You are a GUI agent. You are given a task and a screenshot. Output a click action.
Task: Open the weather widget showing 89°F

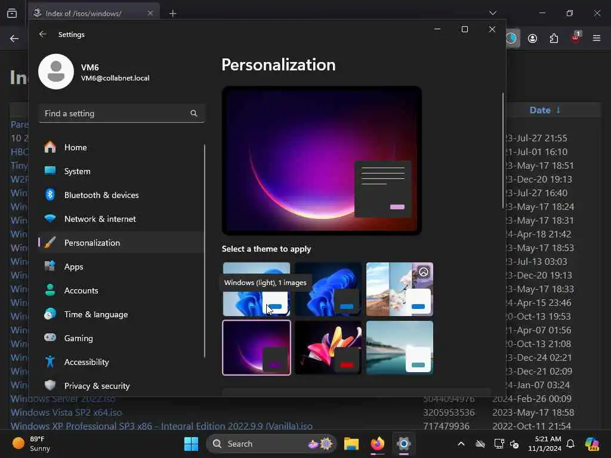coord(32,444)
